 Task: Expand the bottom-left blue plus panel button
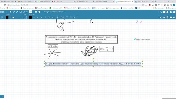(x=2, y=97)
